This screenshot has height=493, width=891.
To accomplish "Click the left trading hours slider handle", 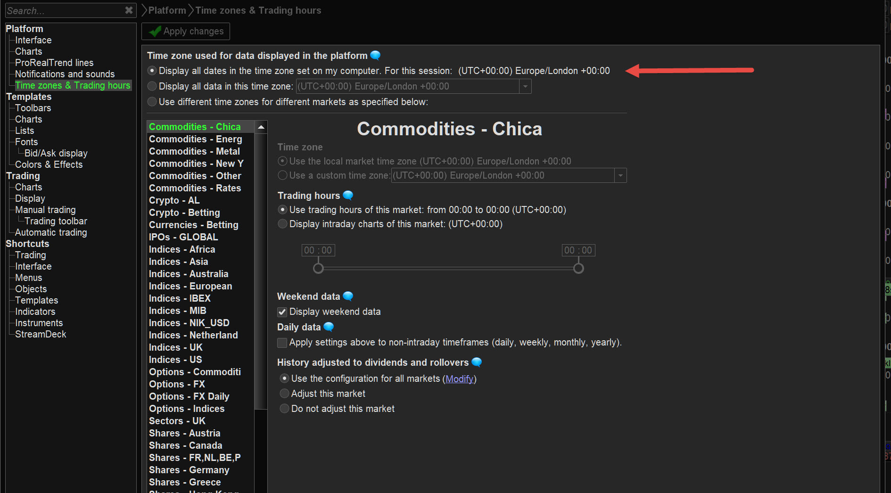I will (x=318, y=268).
